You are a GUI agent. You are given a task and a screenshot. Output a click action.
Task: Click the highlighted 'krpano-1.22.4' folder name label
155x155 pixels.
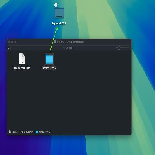[x=49, y=68]
